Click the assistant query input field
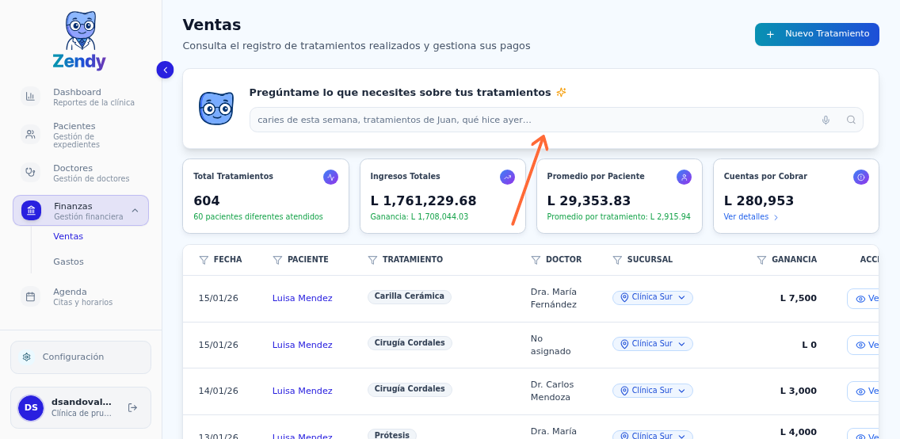900x439 pixels. click(555, 120)
